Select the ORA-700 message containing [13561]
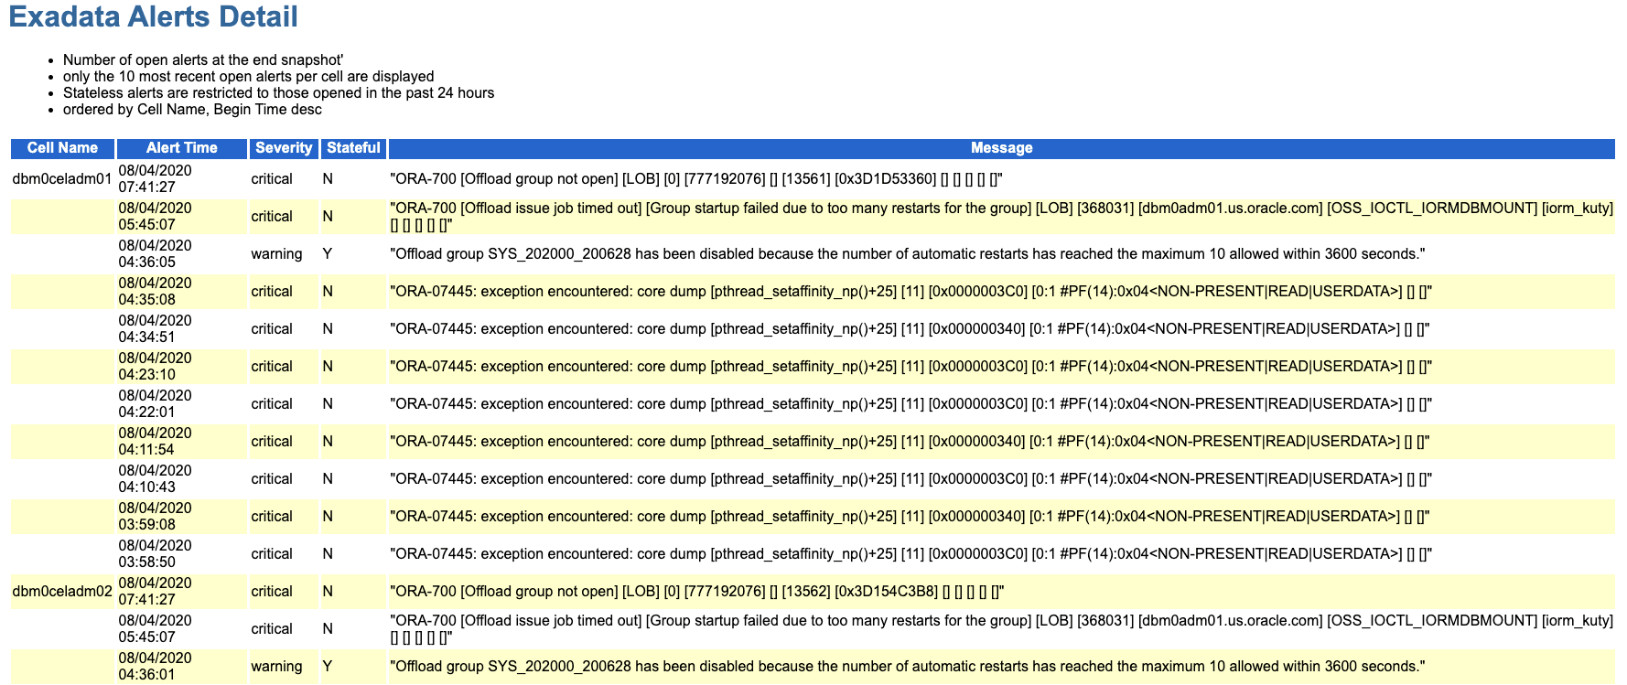Screen dimensions: 1627x685 tap(696, 179)
